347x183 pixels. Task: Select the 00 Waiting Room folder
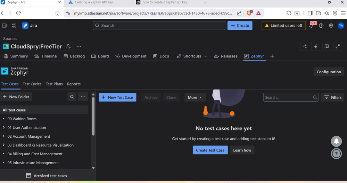click(22, 119)
